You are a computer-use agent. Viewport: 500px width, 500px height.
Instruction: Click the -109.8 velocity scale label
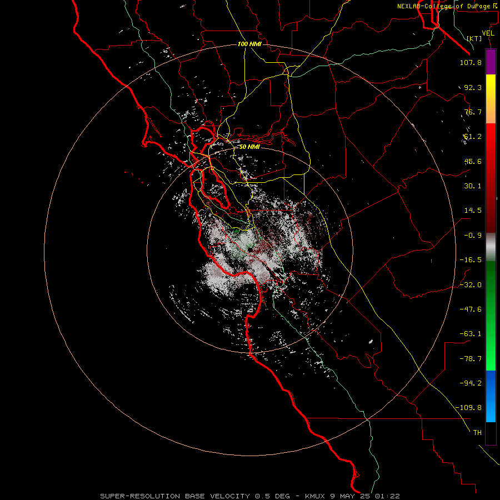pyautogui.click(x=468, y=408)
